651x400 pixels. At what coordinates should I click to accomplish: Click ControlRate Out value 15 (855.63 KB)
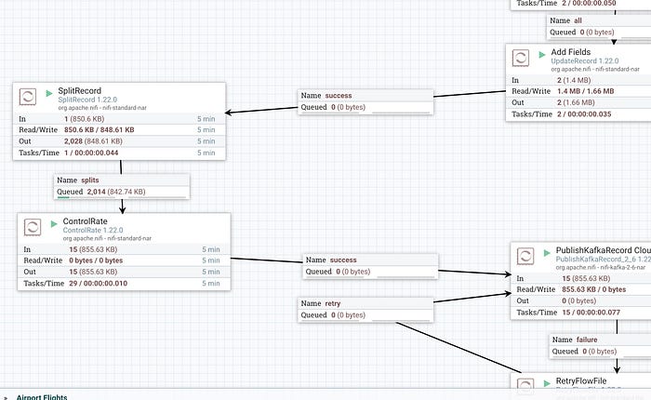point(93,272)
